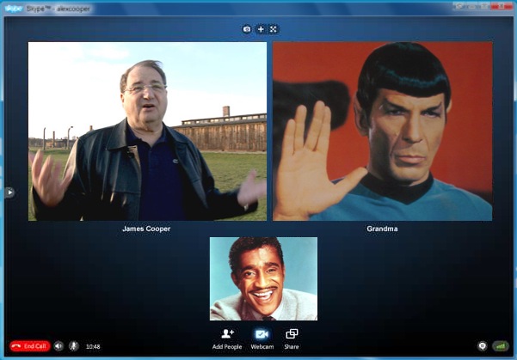
Task: Select James Cooper's video feed
Action: pos(147,131)
